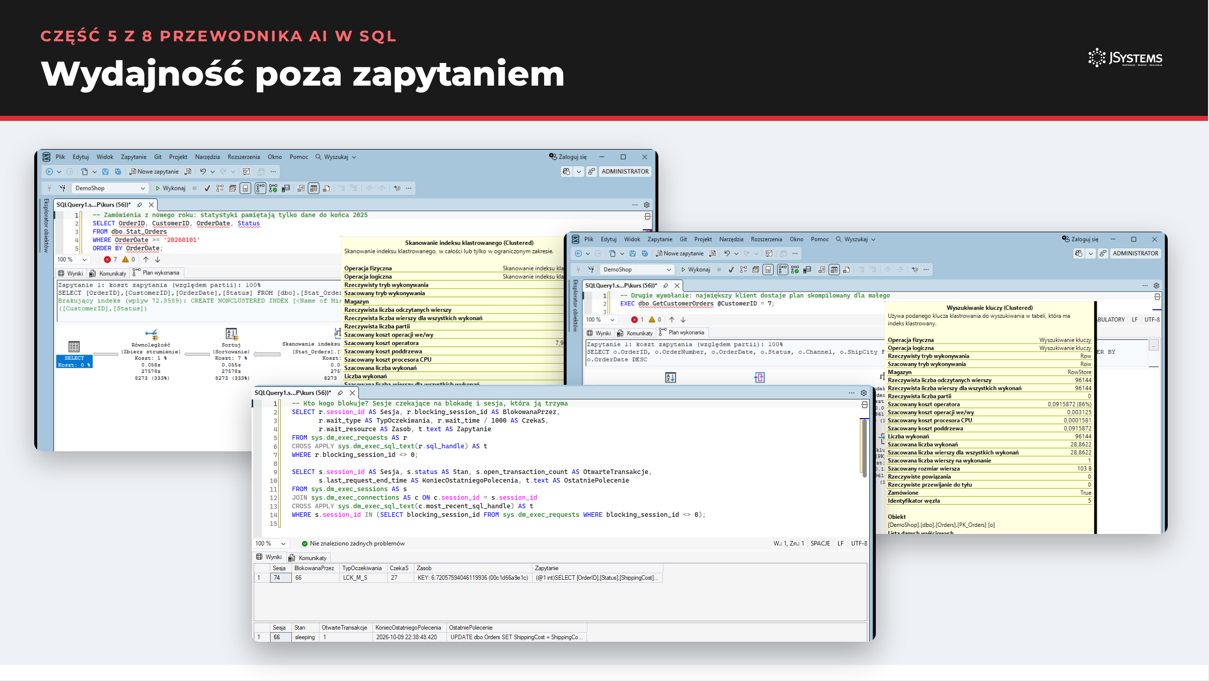Switch to Komunikaty tab in front window

308,558
